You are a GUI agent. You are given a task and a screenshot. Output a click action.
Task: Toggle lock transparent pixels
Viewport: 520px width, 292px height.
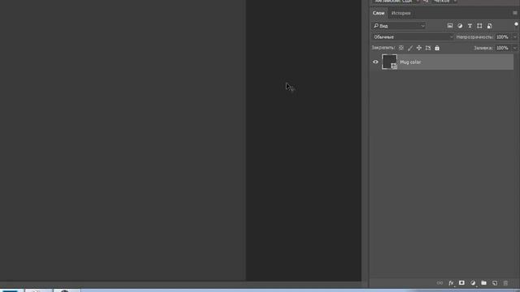[x=401, y=48]
